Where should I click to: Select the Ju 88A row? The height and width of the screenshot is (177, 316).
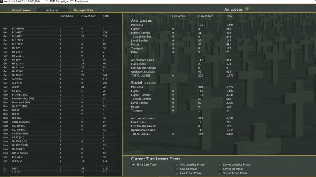coord(60,87)
